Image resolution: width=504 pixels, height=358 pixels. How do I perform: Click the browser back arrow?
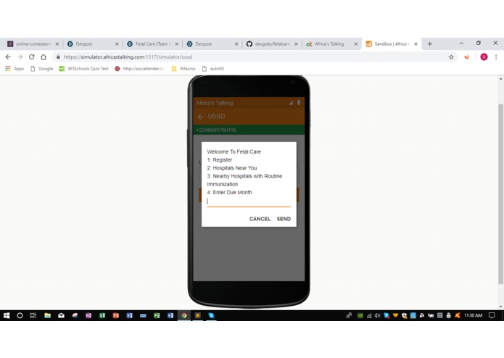pyautogui.click(x=8, y=57)
